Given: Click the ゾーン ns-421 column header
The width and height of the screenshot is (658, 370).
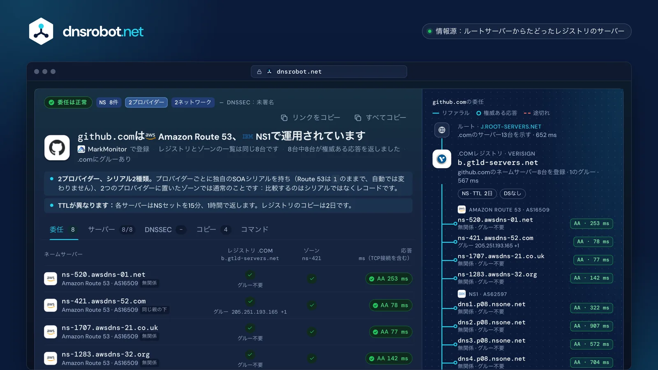Looking at the screenshot, I should click(x=311, y=254).
